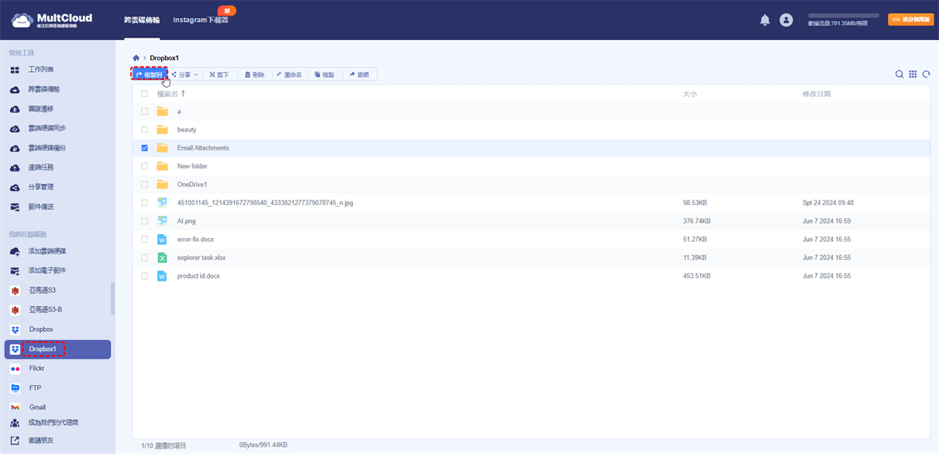Check the box for beauty folder

tap(145, 129)
